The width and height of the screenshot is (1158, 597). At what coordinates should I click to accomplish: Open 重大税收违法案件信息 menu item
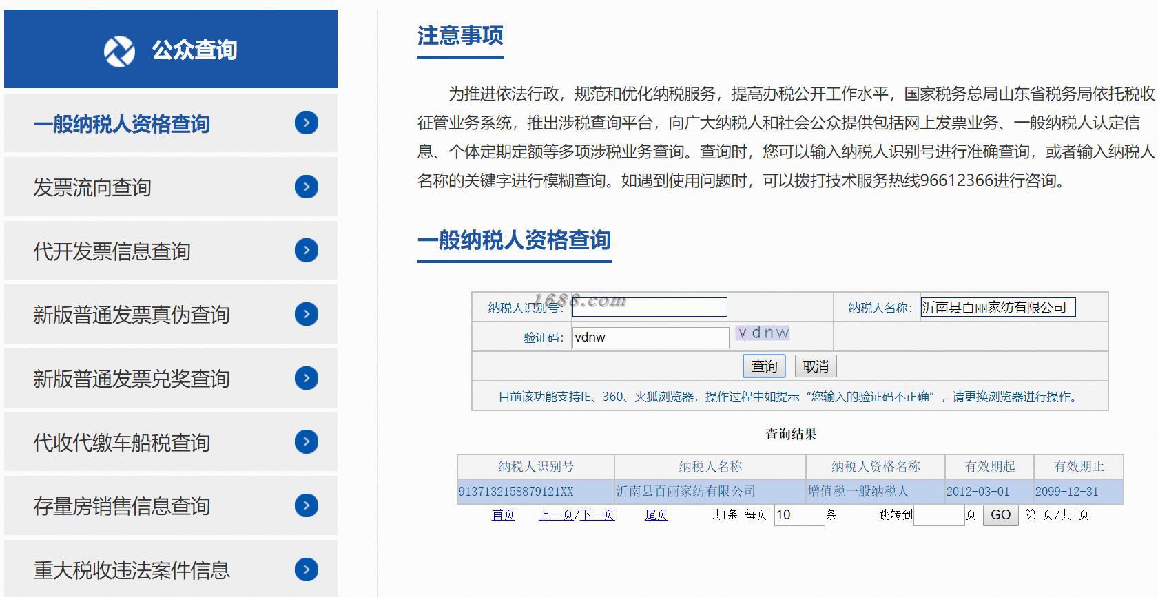click(x=171, y=569)
